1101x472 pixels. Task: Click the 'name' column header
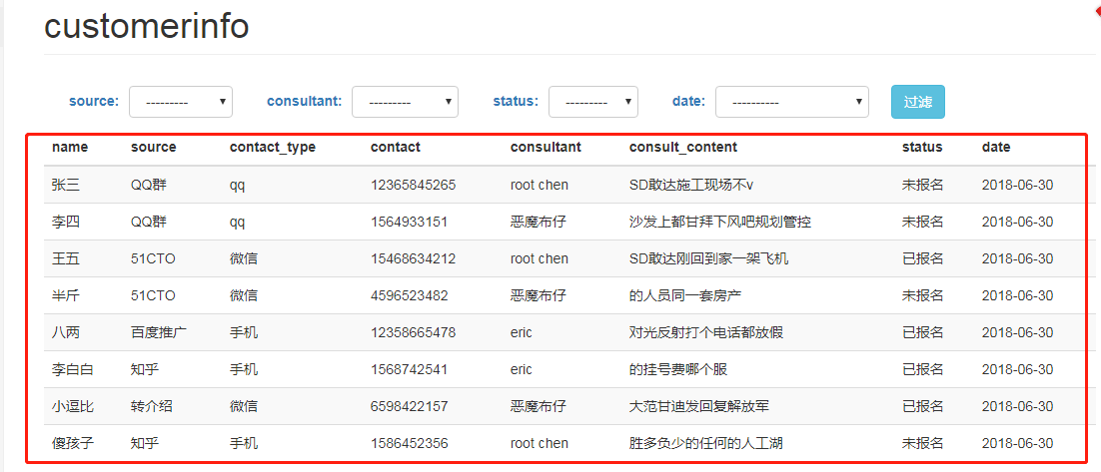[70, 148]
